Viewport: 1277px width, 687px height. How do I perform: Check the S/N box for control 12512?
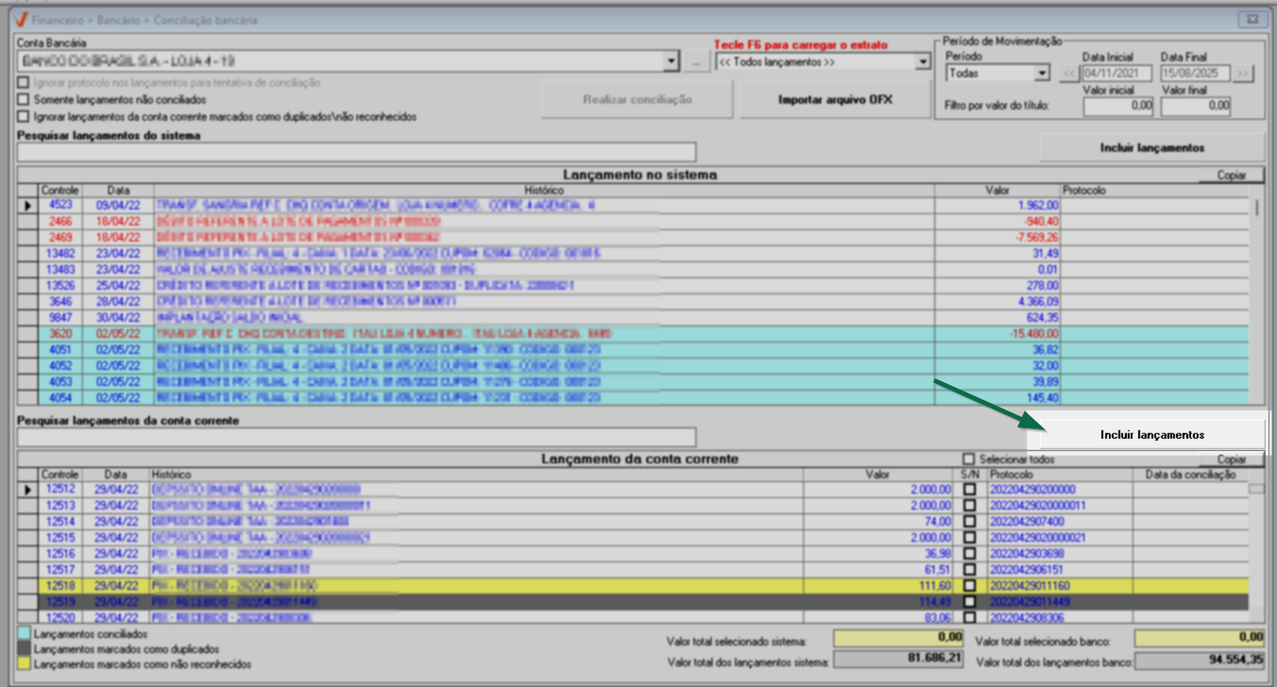pos(970,490)
